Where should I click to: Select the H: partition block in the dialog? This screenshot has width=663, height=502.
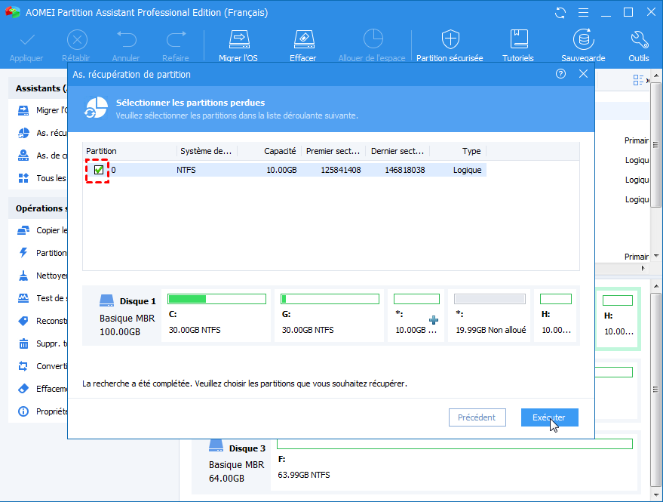coord(556,316)
